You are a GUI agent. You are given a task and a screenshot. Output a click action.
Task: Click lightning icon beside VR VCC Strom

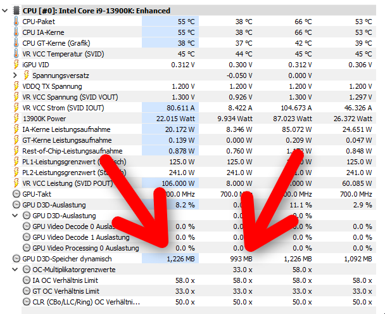tap(16, 108)
